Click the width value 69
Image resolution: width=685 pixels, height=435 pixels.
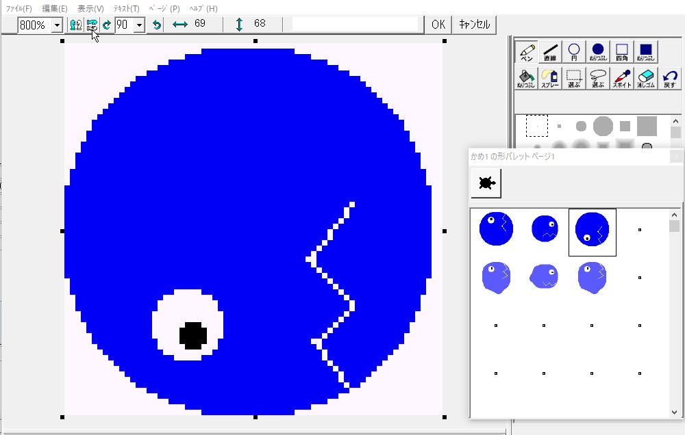point(200,23)
